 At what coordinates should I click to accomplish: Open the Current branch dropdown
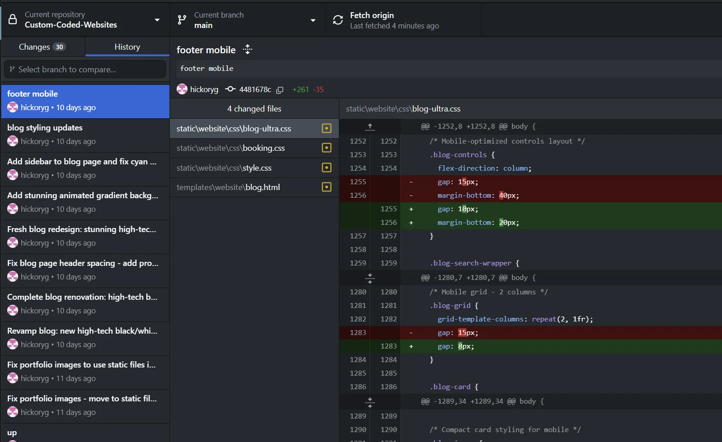[x=247, y=20]
